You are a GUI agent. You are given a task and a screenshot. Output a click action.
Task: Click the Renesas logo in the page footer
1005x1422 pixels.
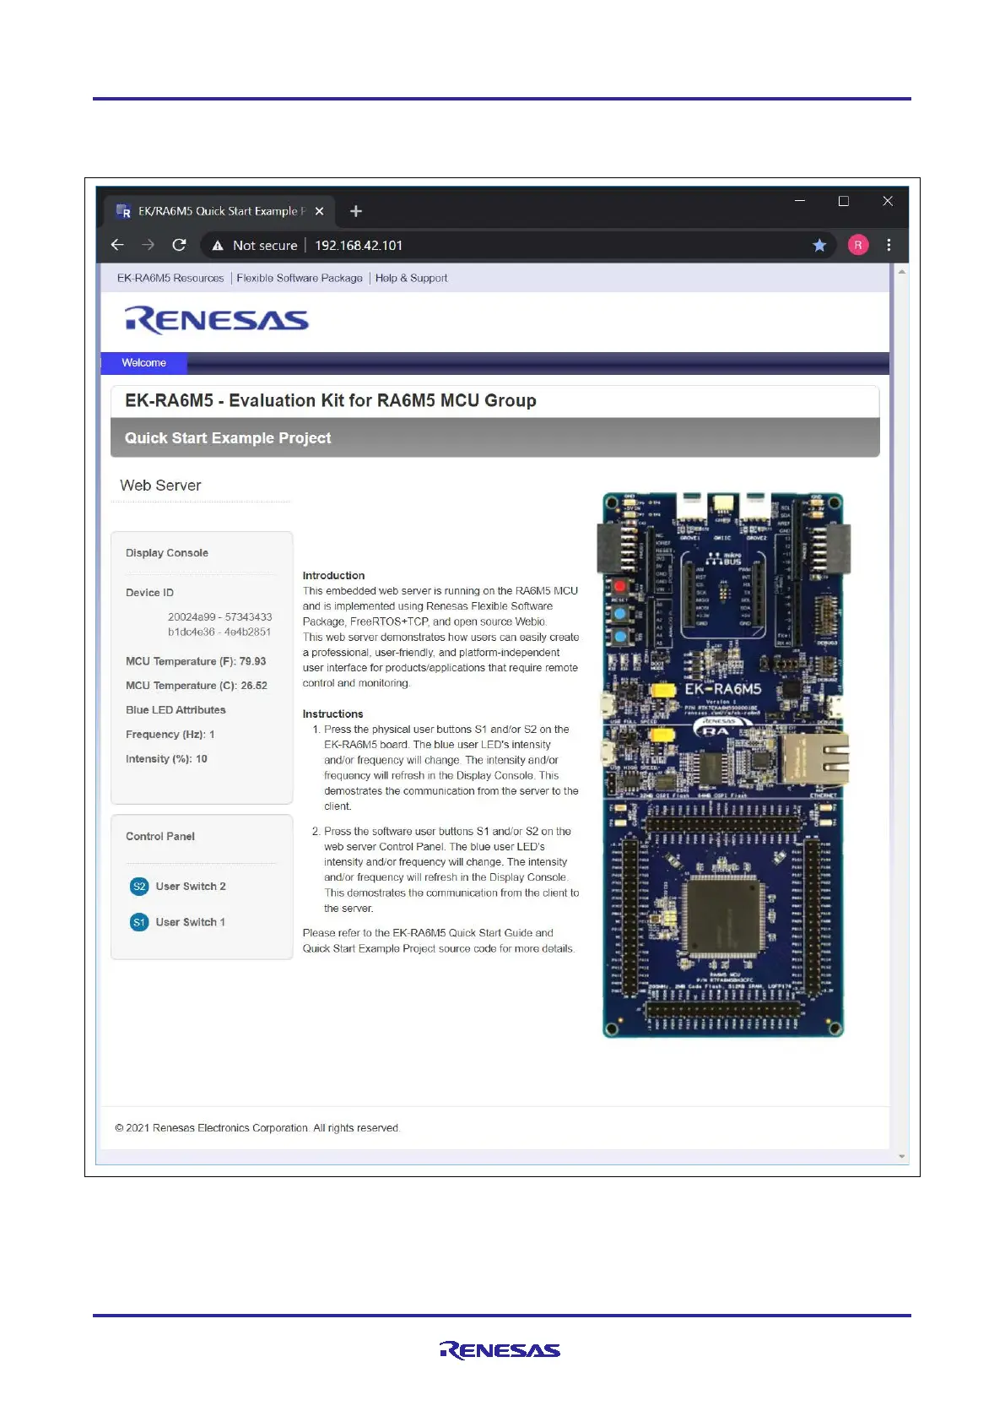[500, 1350]
